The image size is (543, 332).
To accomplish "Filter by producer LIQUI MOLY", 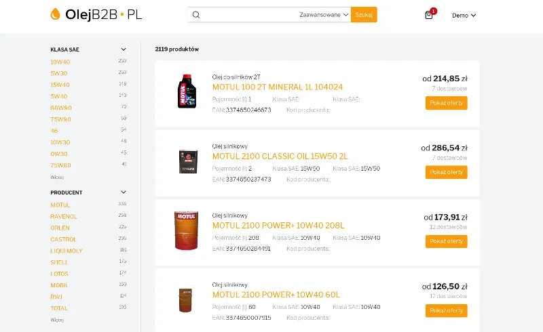I will tap(67, 251).
